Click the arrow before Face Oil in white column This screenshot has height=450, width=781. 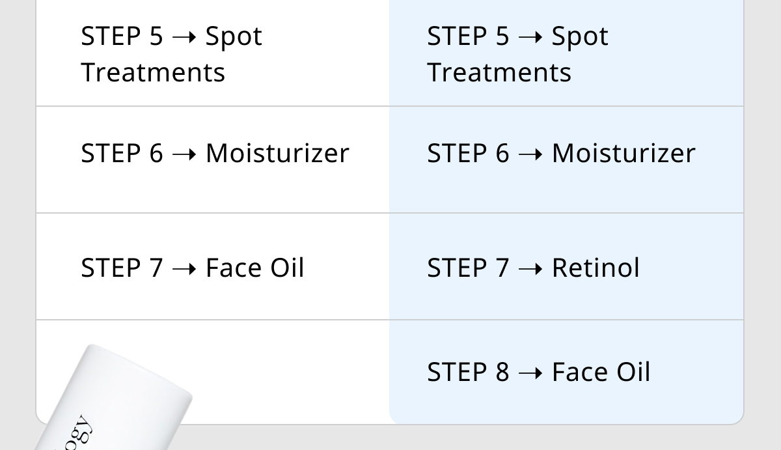tap(184, 269)
